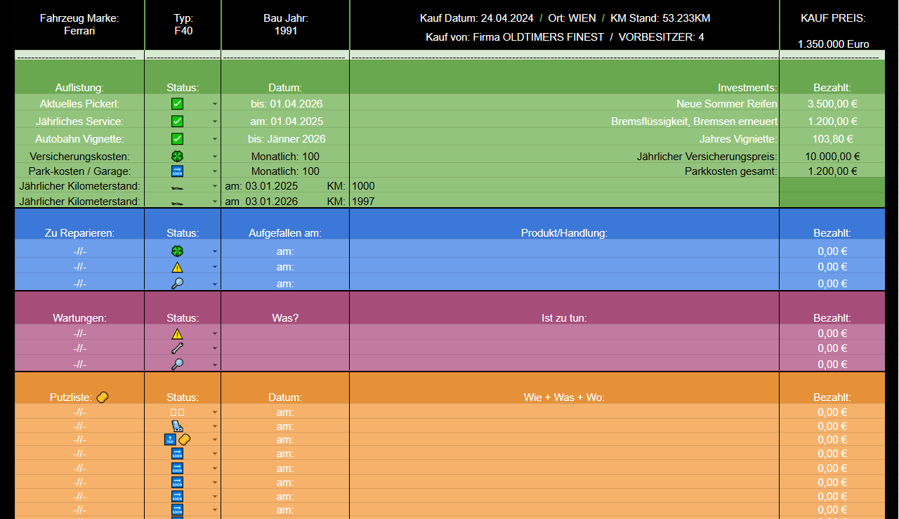Select '1.200,00 €' in the Parkkosten gesamt row
899x519 pixels.
[x=832, y=171]
